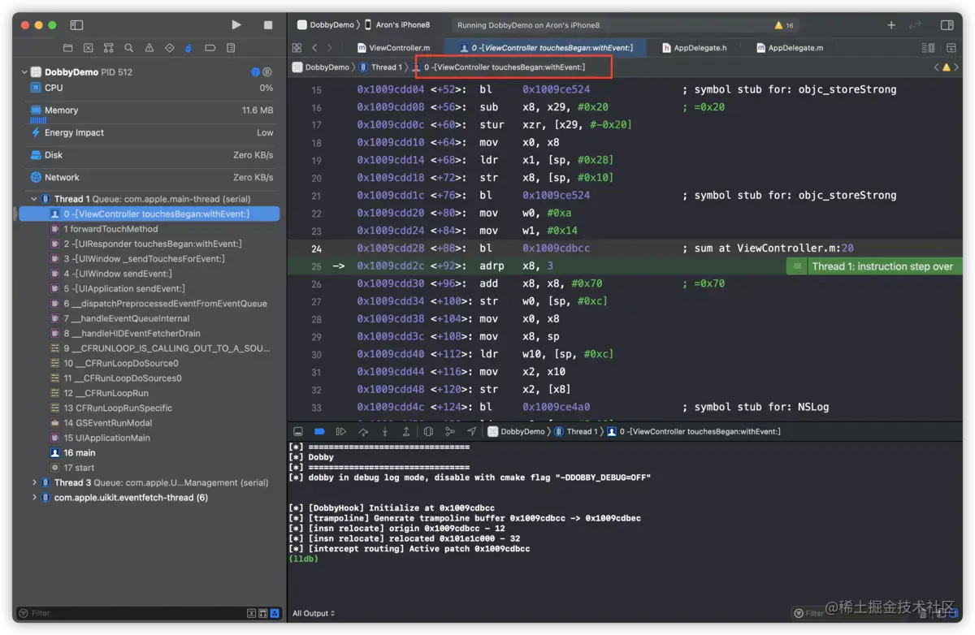Select the forwardTouchMethod stack frame
The height and width of the screenshot is (635, 975).
tap(110, 229)
